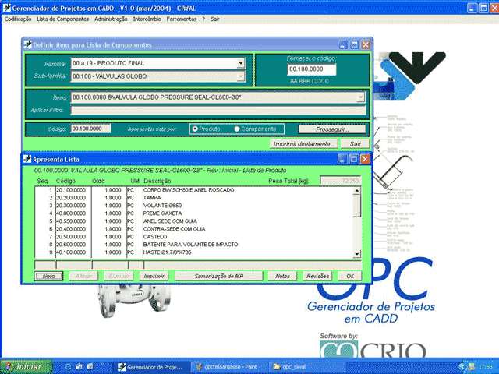The width and height of the screenshot is (499, 374).
Task: Click the Definir item window title icon
Action: [x=28, y=45]
